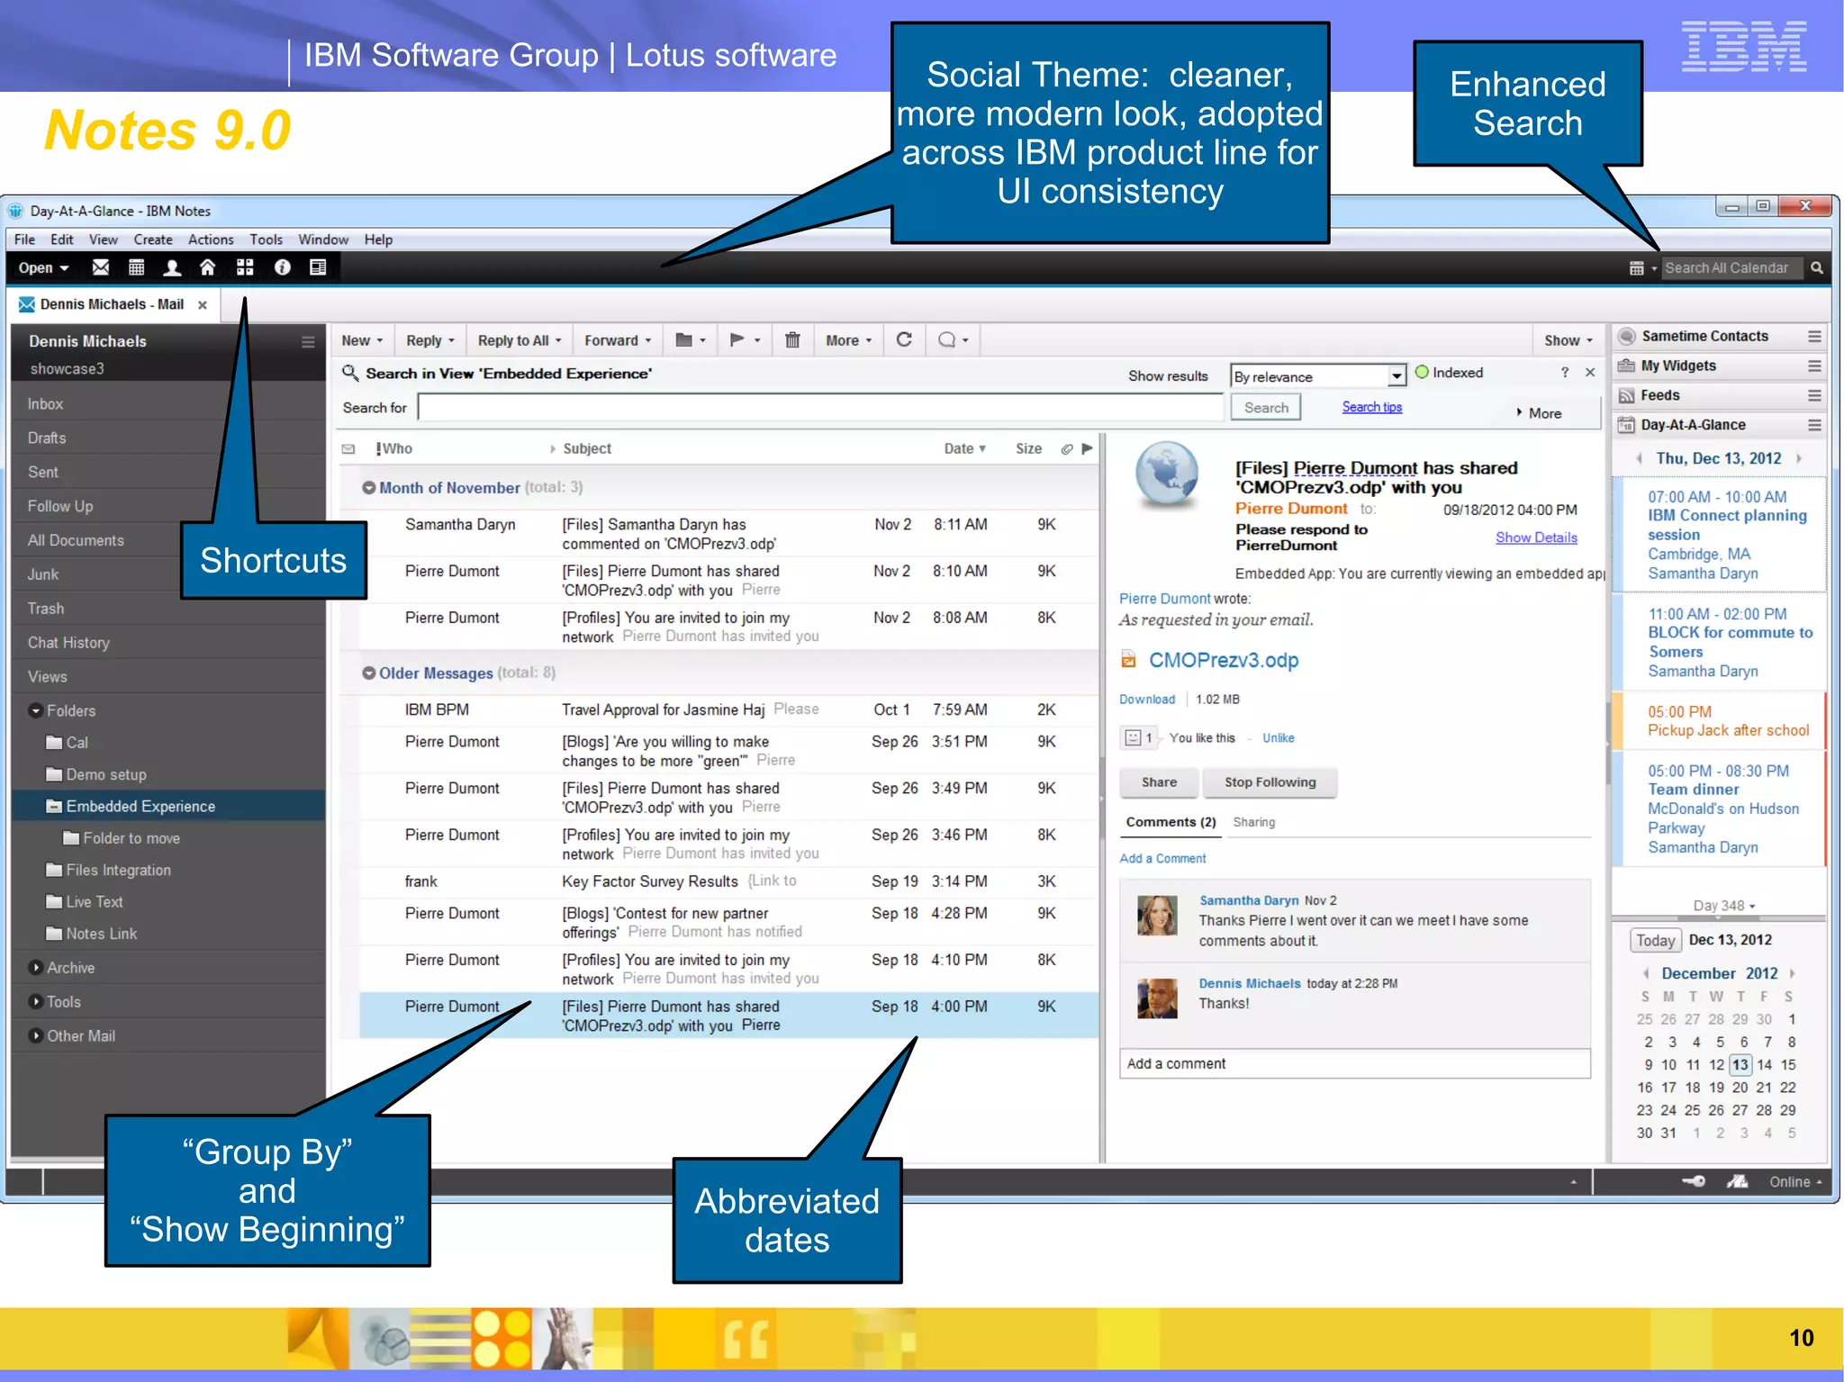Click the search-in-view magnifier icon
This screenshot has height=1382, width=1844.
point(350,373)
